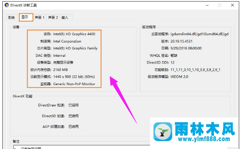Switch to the 系统 tab

click(x=11, y=18)
